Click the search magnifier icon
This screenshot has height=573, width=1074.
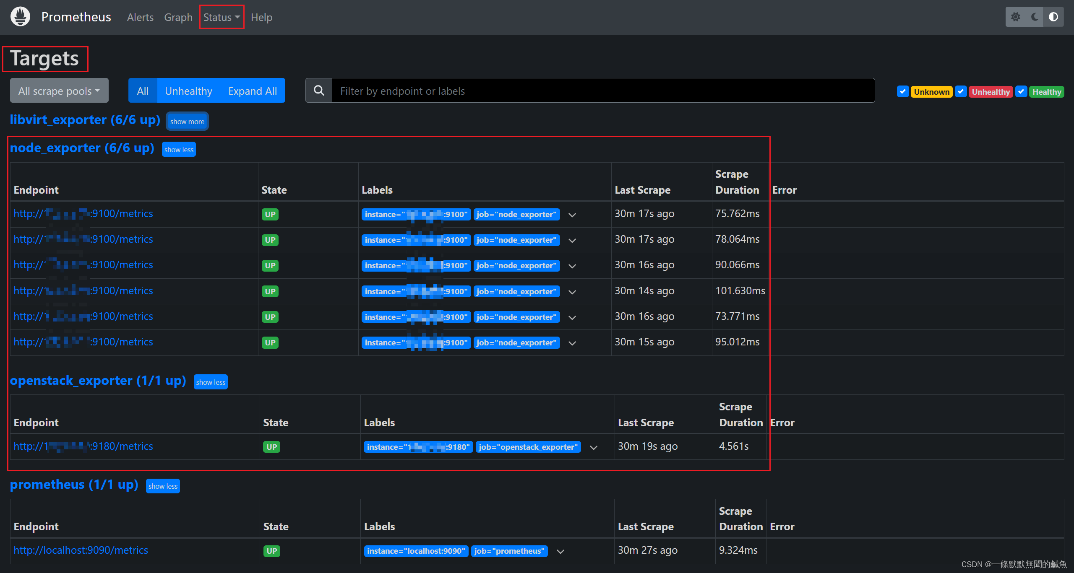click(319, 91)
